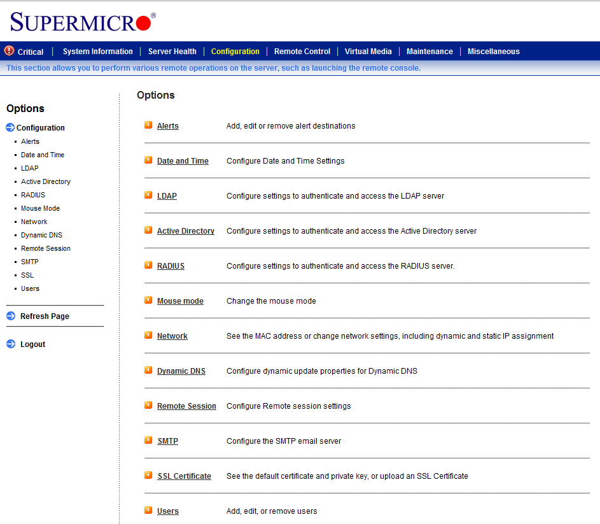
Task: Click the orange arrow icon beside LDAP link
Action: (148, 195)
